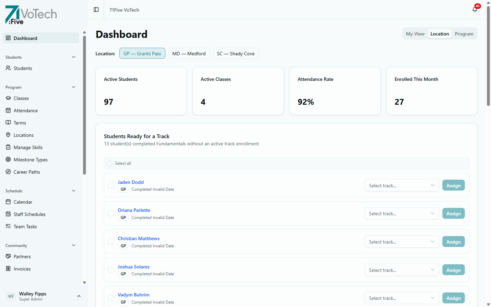
Task: Open the Students section icon
Action: 8,68
